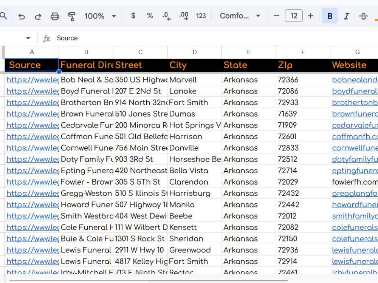Select column G header
Screen dimensions: 378x283
[x=354, y=52]
